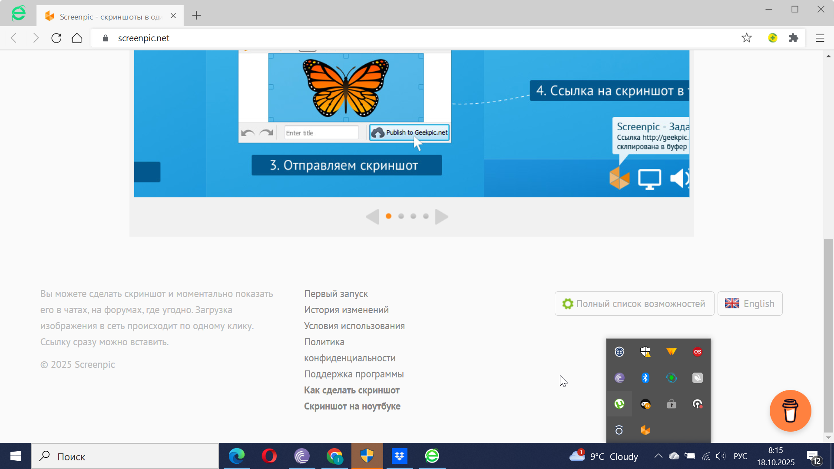Click the Dropbox taskbar icon

click(400, 456)
